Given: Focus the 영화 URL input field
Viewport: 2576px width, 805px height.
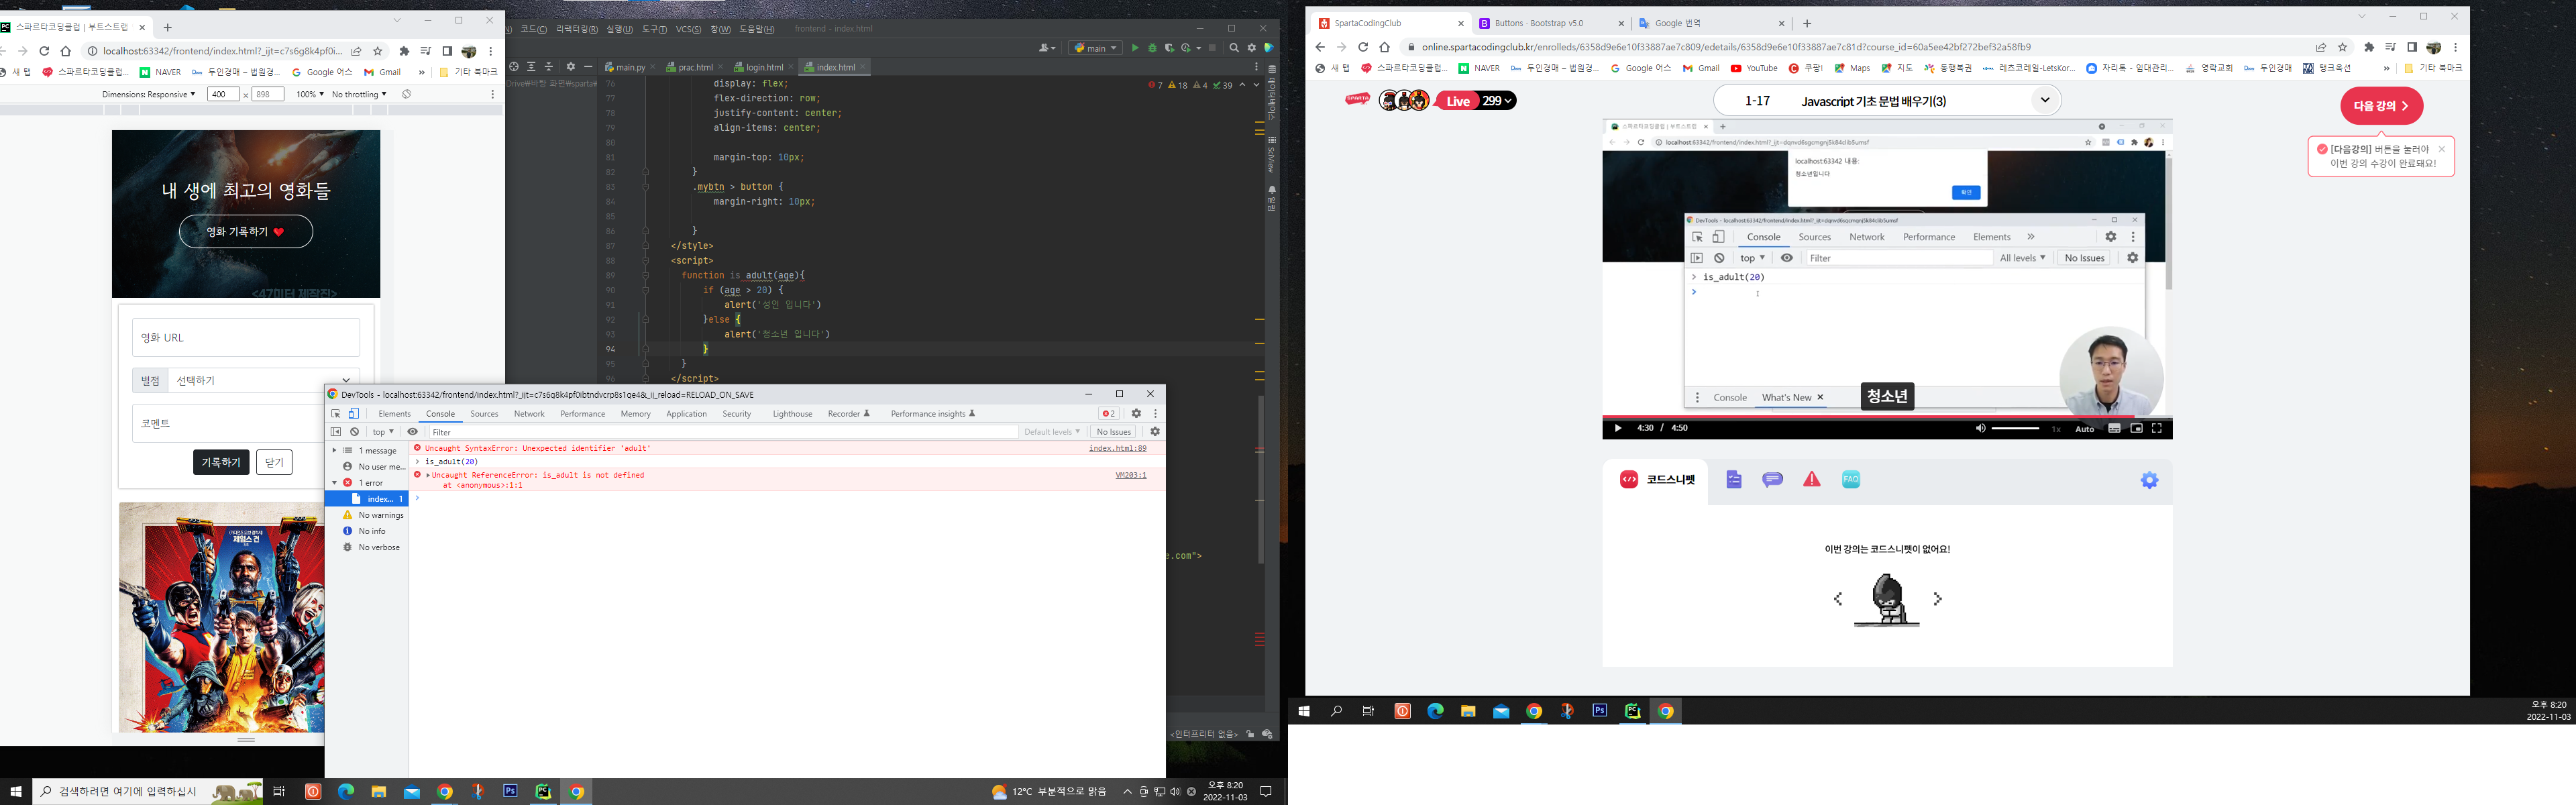Looking at the screenshot, I should [246, 338].
